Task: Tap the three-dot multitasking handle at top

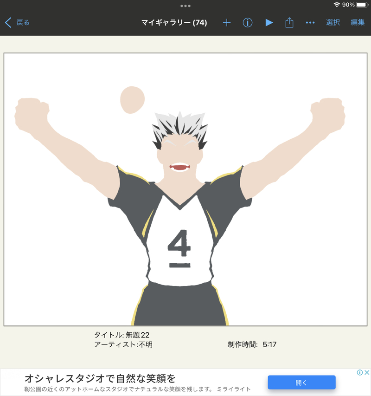Action: click(x=185, y=6)
